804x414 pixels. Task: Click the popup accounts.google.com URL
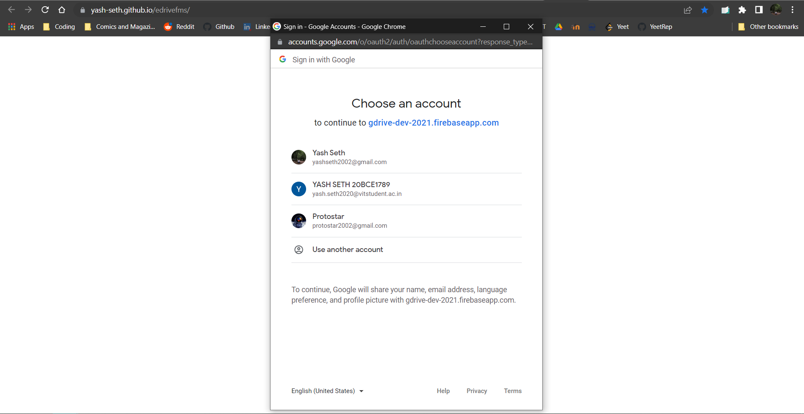(x=410, y=42)
